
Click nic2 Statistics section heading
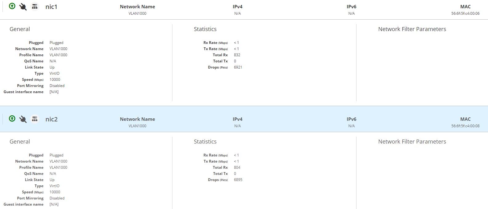tap(205, 142)
